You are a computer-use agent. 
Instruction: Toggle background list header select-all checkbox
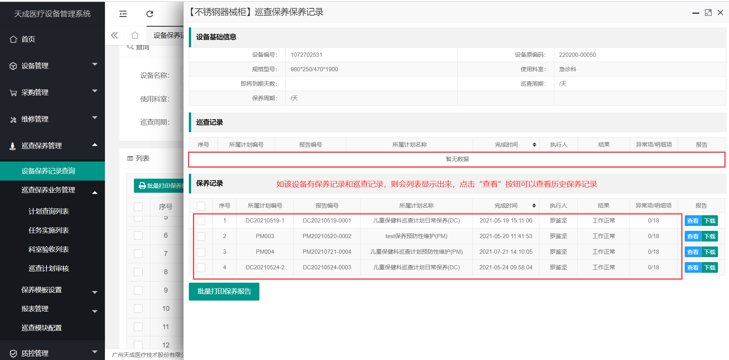(138, 207)
